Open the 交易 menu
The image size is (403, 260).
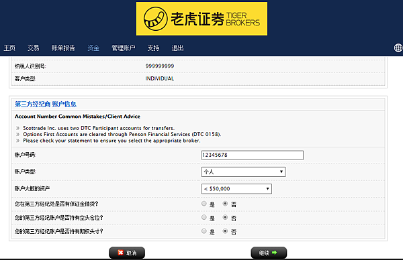pyautogui.click(x=34, y=48)
